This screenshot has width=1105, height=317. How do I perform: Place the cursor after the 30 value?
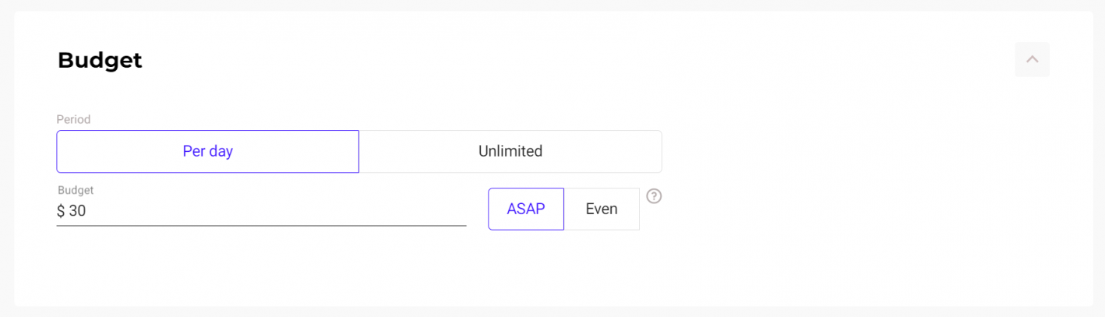[86, 211]
